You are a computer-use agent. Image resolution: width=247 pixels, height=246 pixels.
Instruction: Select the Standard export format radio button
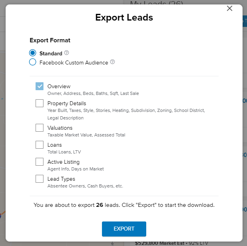(x=32, y=53)
